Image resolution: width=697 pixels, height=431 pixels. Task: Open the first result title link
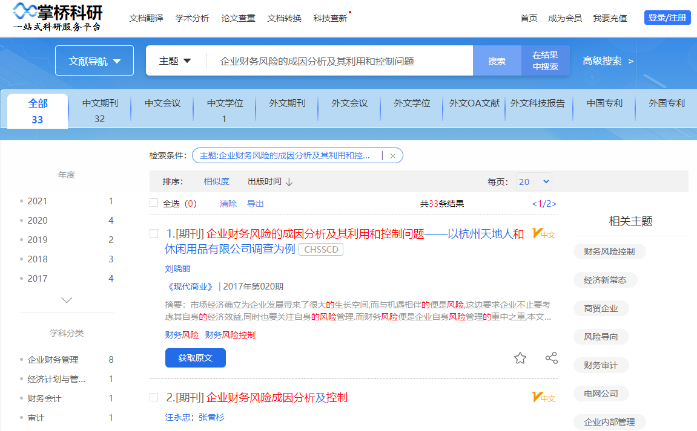click(x=345, y=241)
